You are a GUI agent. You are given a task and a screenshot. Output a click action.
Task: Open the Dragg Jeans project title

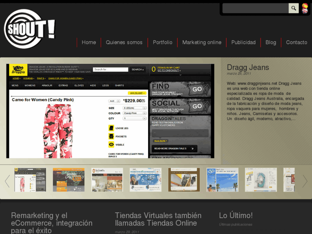point(248,67)
